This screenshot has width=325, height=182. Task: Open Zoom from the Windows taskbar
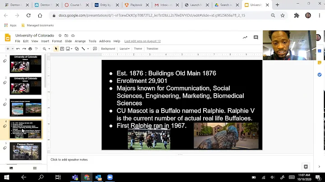110,177
